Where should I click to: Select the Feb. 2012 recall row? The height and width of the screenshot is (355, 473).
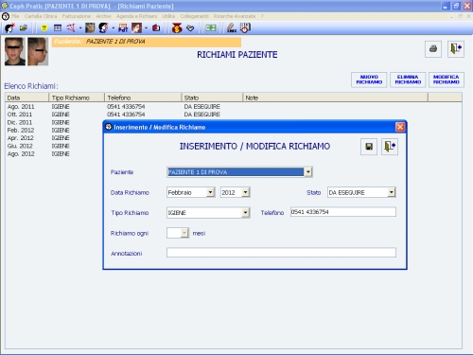(54, 131)
